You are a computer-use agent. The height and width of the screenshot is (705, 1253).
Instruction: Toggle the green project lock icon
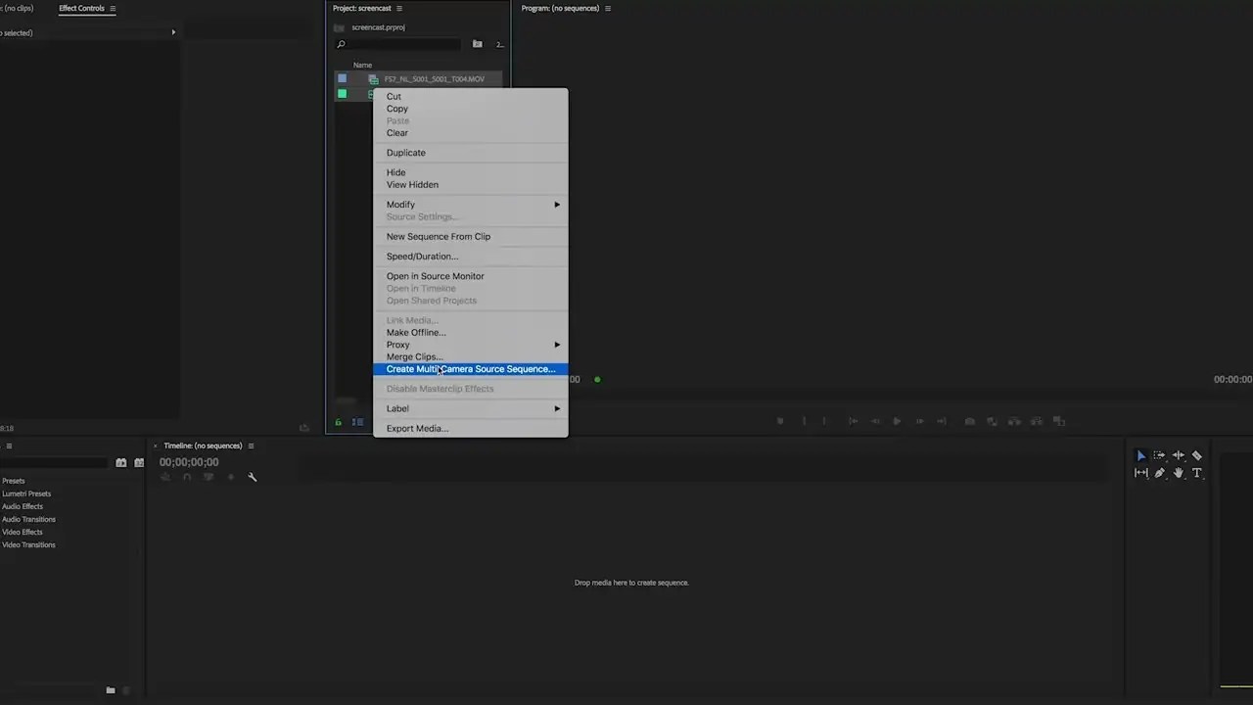click(x=339, y=422)
